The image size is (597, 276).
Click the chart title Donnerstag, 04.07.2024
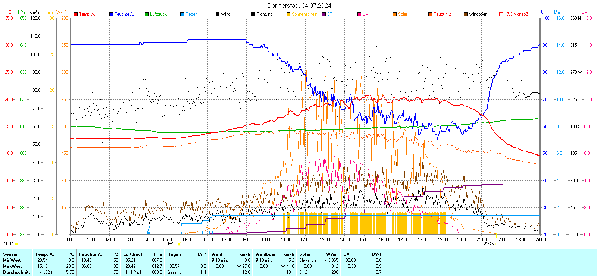299,6
